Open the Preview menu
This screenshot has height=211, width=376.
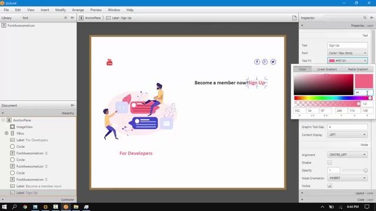point(96,10)
